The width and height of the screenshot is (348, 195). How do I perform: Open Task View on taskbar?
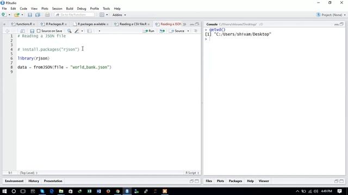point(23,191)
